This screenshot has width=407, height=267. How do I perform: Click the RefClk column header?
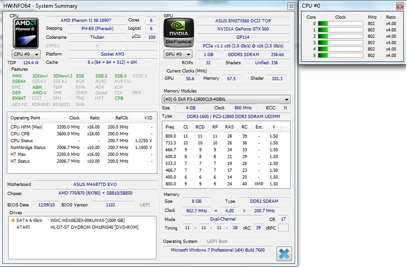pos(116,118)
